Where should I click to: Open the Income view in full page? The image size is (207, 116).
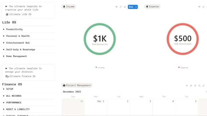[121, 7]
